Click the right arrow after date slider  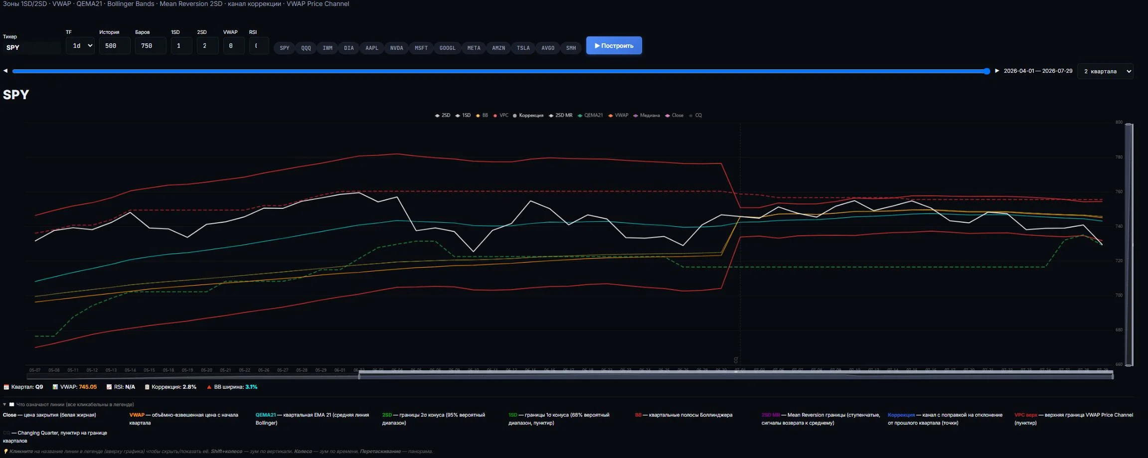click(997, 71)
